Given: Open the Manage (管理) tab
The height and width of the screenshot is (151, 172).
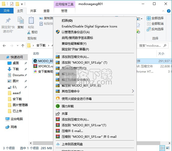Looking at the screenshot, I should 64,11.
